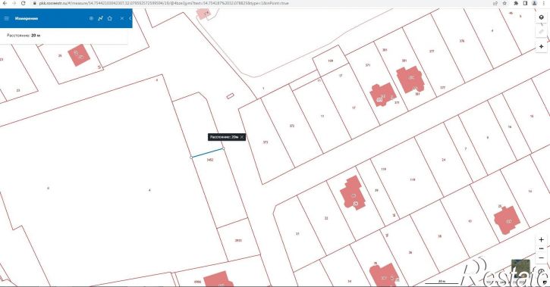Reload the browser page

(x=24, y=3)
